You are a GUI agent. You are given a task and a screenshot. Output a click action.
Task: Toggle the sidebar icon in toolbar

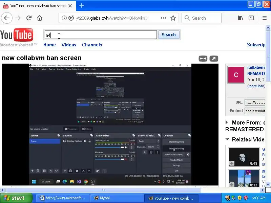251,18
